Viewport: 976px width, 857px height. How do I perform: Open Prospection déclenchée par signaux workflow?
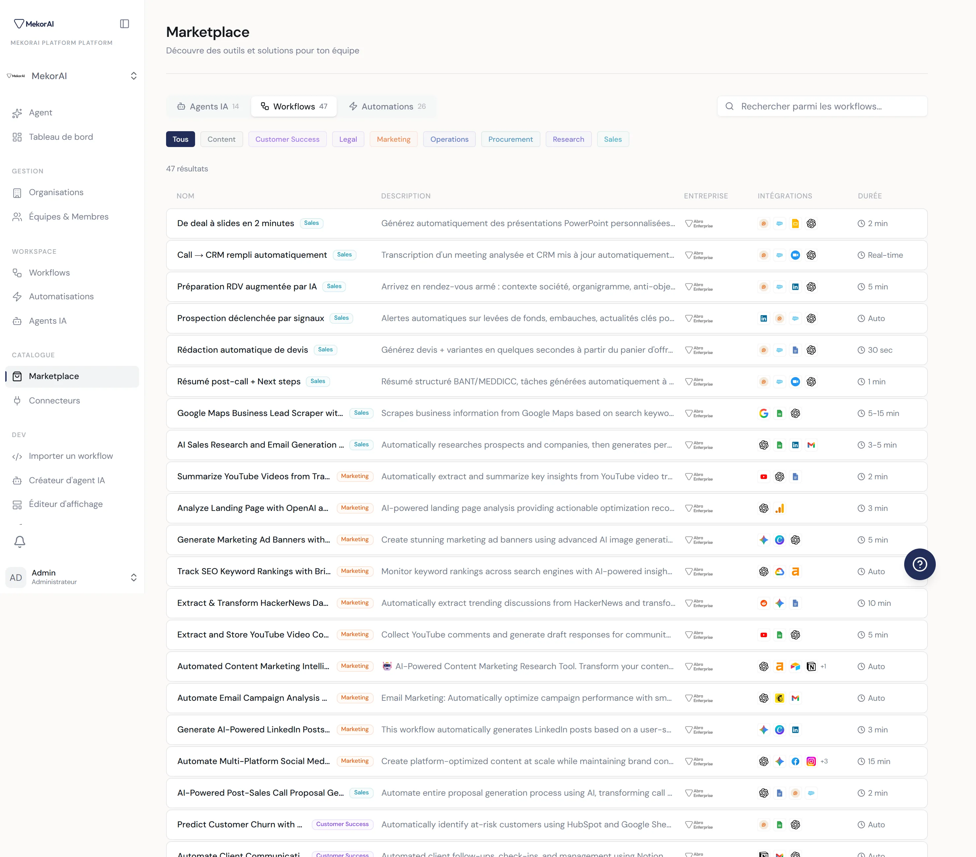click(x=547, y=319)
